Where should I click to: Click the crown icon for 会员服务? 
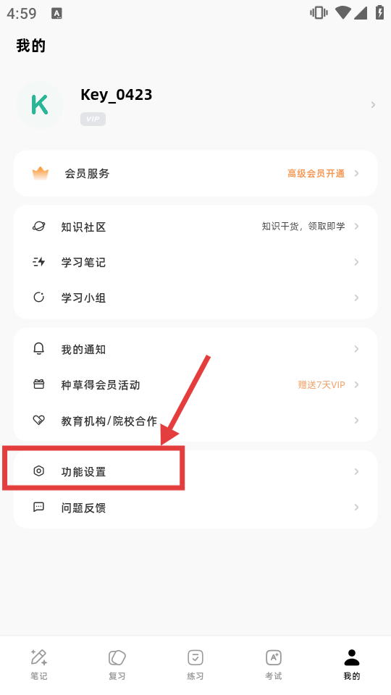(x=41, y=173)
